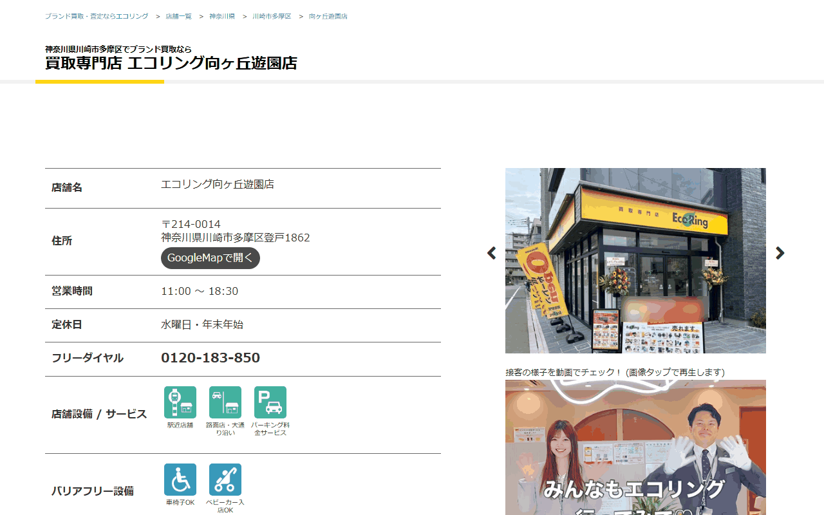Click the storefront photo of EcoRing shop

(x=635, y=261)
